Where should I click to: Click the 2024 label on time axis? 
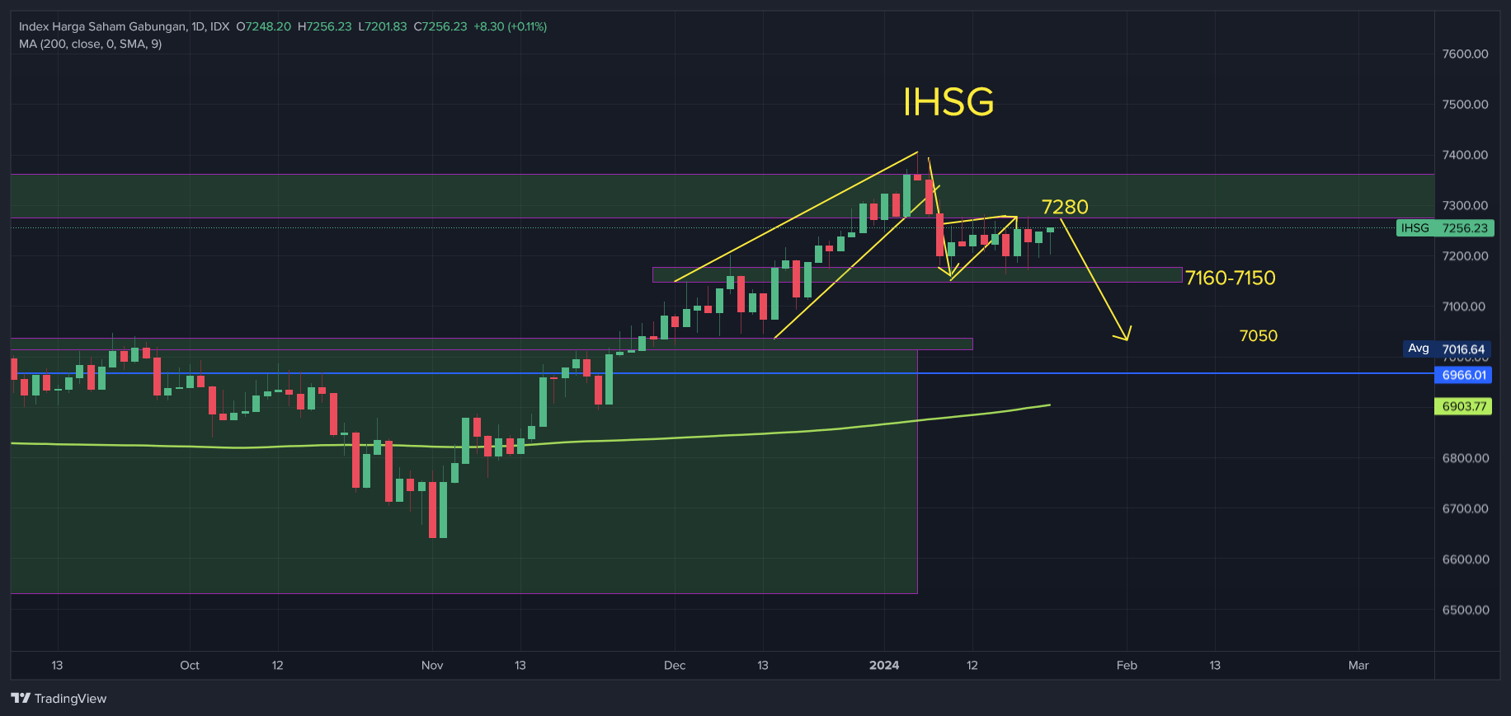click(x=884, y=665)
